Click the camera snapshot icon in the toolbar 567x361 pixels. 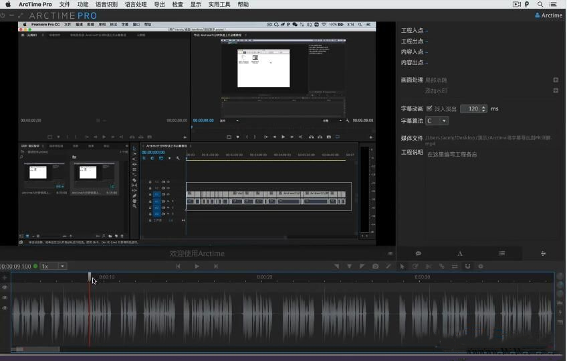375,267
